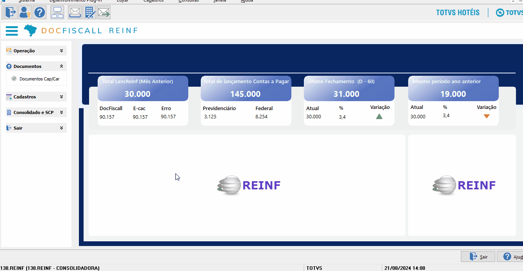The width and height of the screenshot is (523, 271).
Task: Expand the Operação section chevron
Action: click(61, 50)
